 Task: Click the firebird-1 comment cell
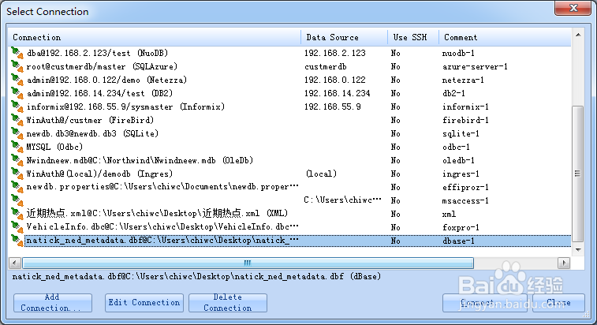[465, 120]
